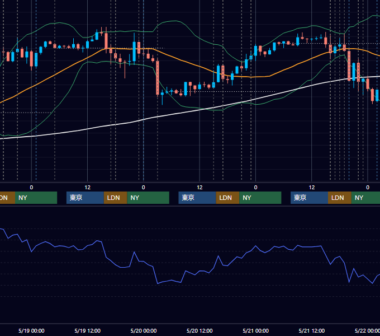Click the NY session block before 5/19 東京
Viewport: 380px width, 336px height.
click(36, 198)
